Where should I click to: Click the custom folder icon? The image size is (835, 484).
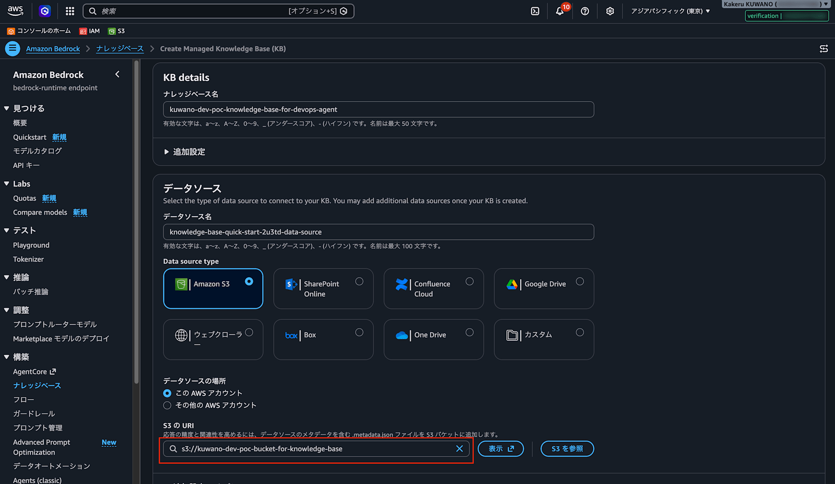coord(512,335)
